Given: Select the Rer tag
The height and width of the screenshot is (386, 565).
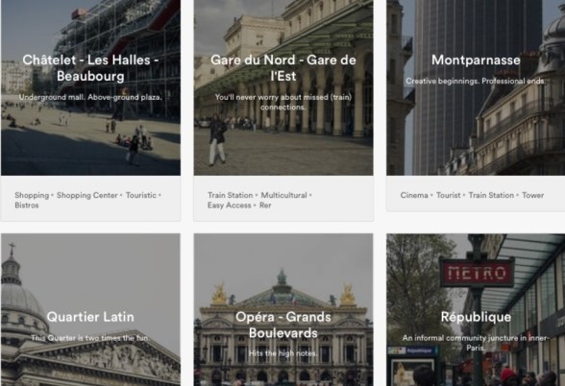Looking at the screenshot, I should (265, 205).
